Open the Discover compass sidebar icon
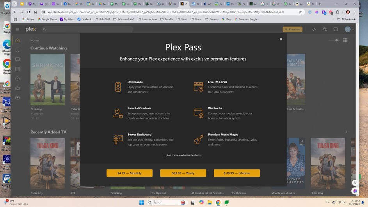This screenshot has height=207, width=368. [18, 79]
